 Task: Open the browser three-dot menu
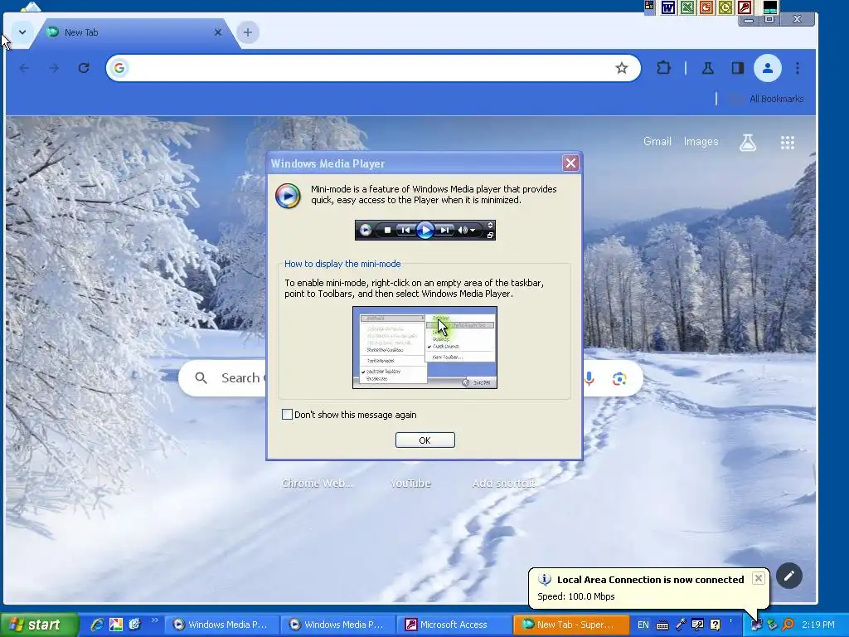(798, 68)
